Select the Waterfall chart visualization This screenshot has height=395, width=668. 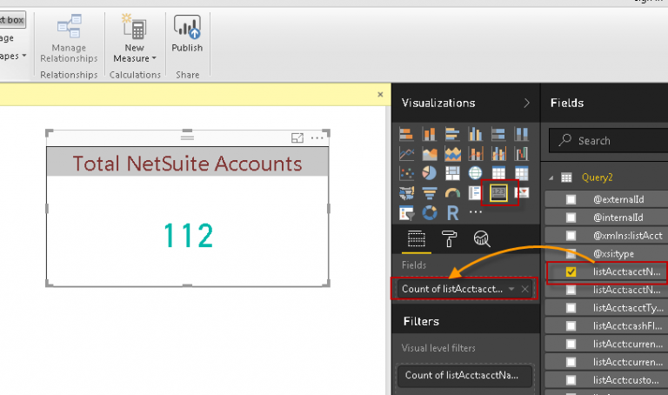point(522,154)
